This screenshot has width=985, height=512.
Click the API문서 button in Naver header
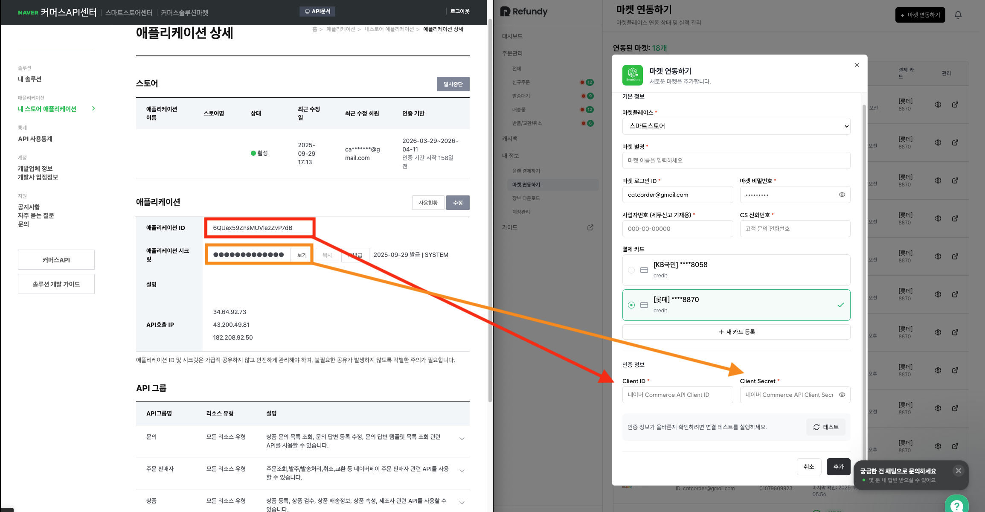(x=317, y=12)
